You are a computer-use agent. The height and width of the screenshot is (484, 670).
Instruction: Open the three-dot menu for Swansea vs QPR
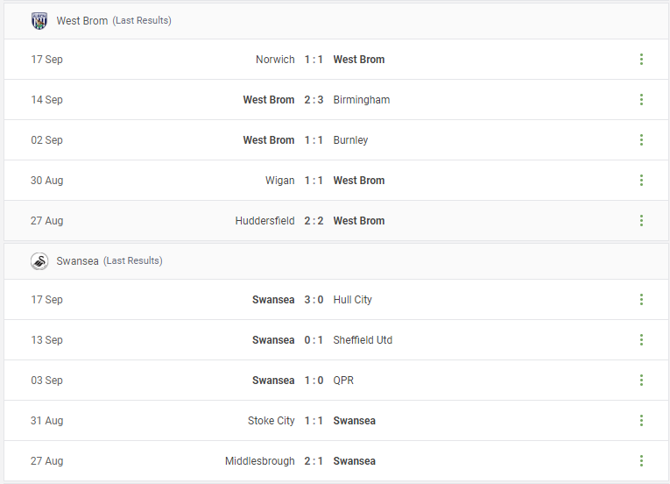641,380
